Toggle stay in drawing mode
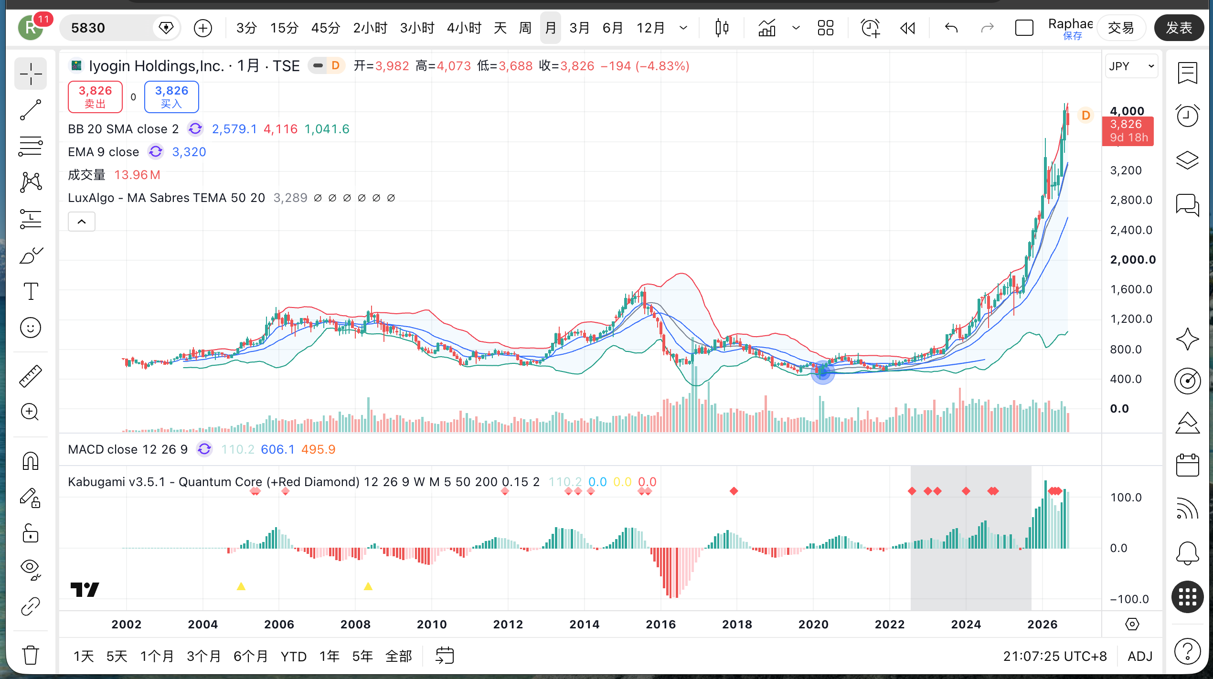This screenshot has width=1213, height=679. click(31, 497)
